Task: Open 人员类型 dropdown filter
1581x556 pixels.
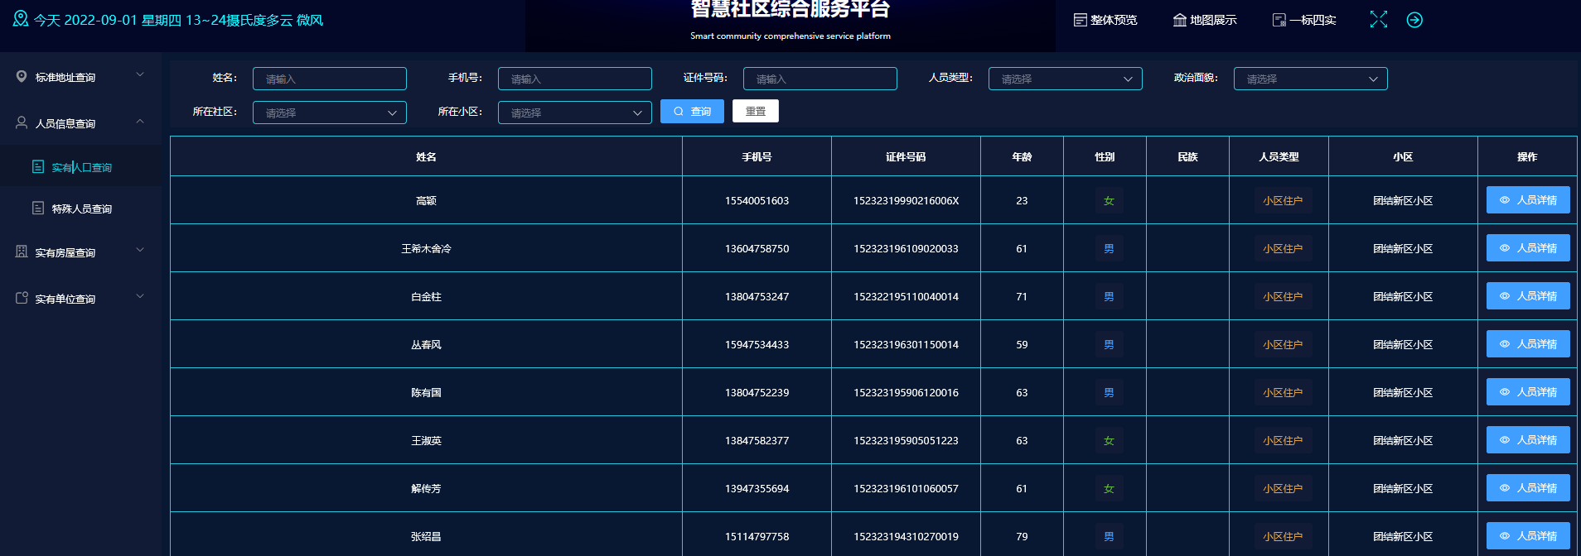Action: pyautogui.click(x=1065, y=79)
